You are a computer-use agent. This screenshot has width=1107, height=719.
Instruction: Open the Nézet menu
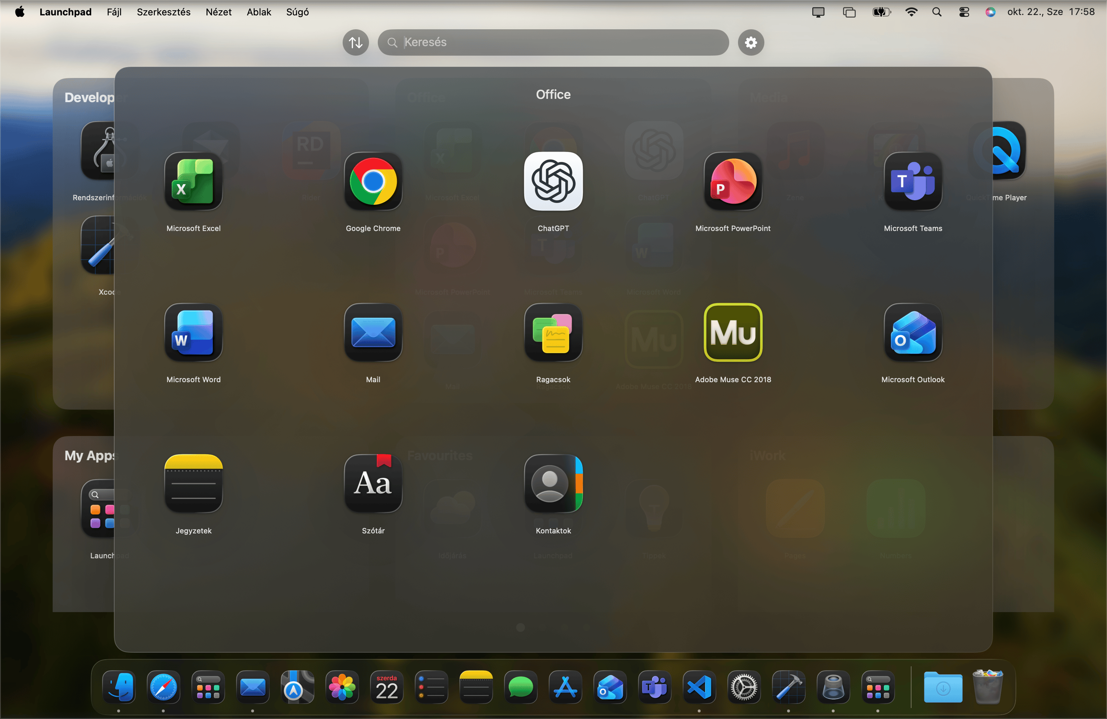click(x=219, y=12)
